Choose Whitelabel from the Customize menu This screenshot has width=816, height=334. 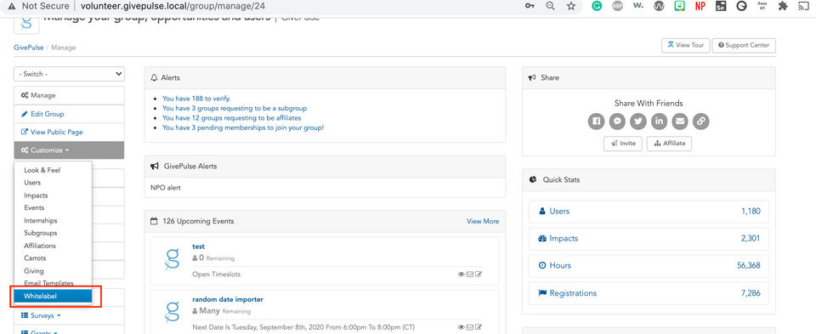point(53,296)
